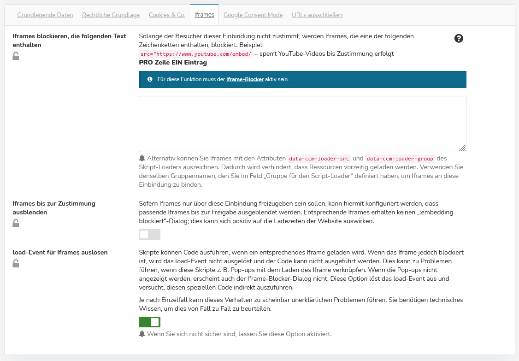Click the YouTube embed src code example
The height and width of the screenshot is (361, 519).
click(195, 53)
